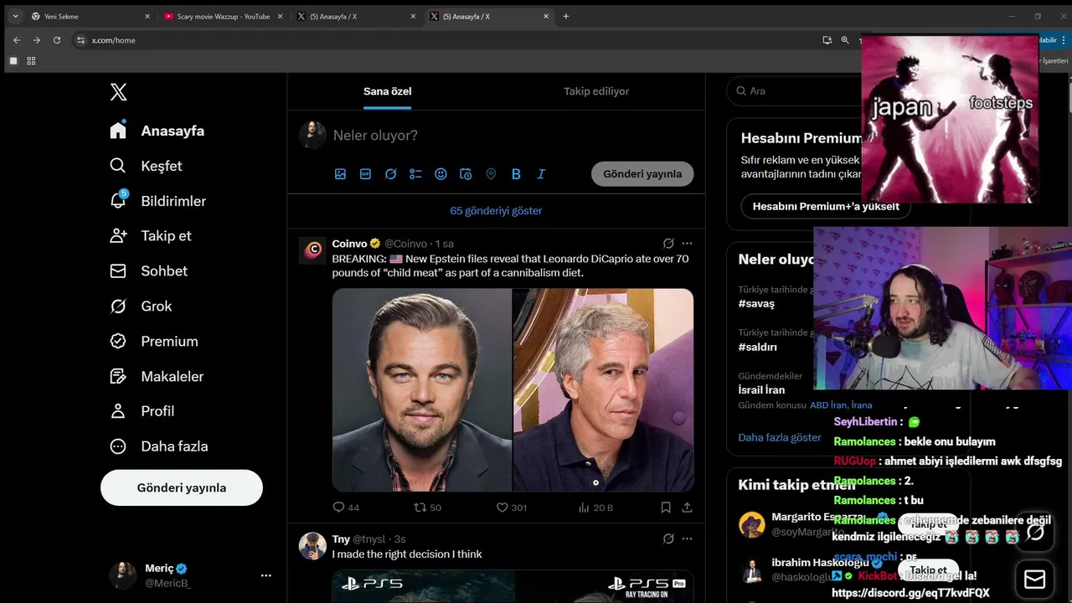Open floating messages envelope icon
The image size is (1072, 603).
pos(1034,580)
